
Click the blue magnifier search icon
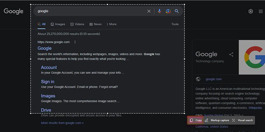(x=177, y=11)
